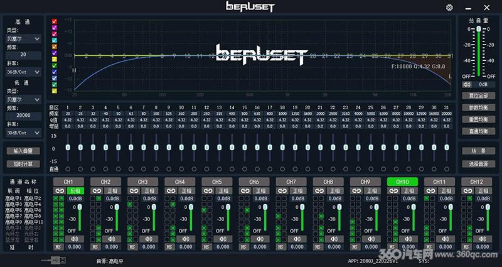Click the 延时计算 delay calculation button
The image size is (502, 267).
click(23, 164)
